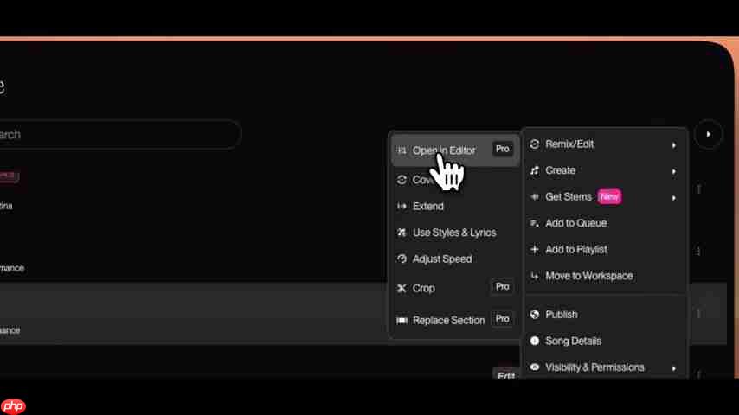Click the Extend arrow icon
This screenshot has height=415, width=739.
(402, 206)
